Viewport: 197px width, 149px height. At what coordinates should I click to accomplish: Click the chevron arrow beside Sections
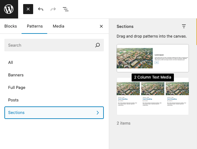[98, 113]
